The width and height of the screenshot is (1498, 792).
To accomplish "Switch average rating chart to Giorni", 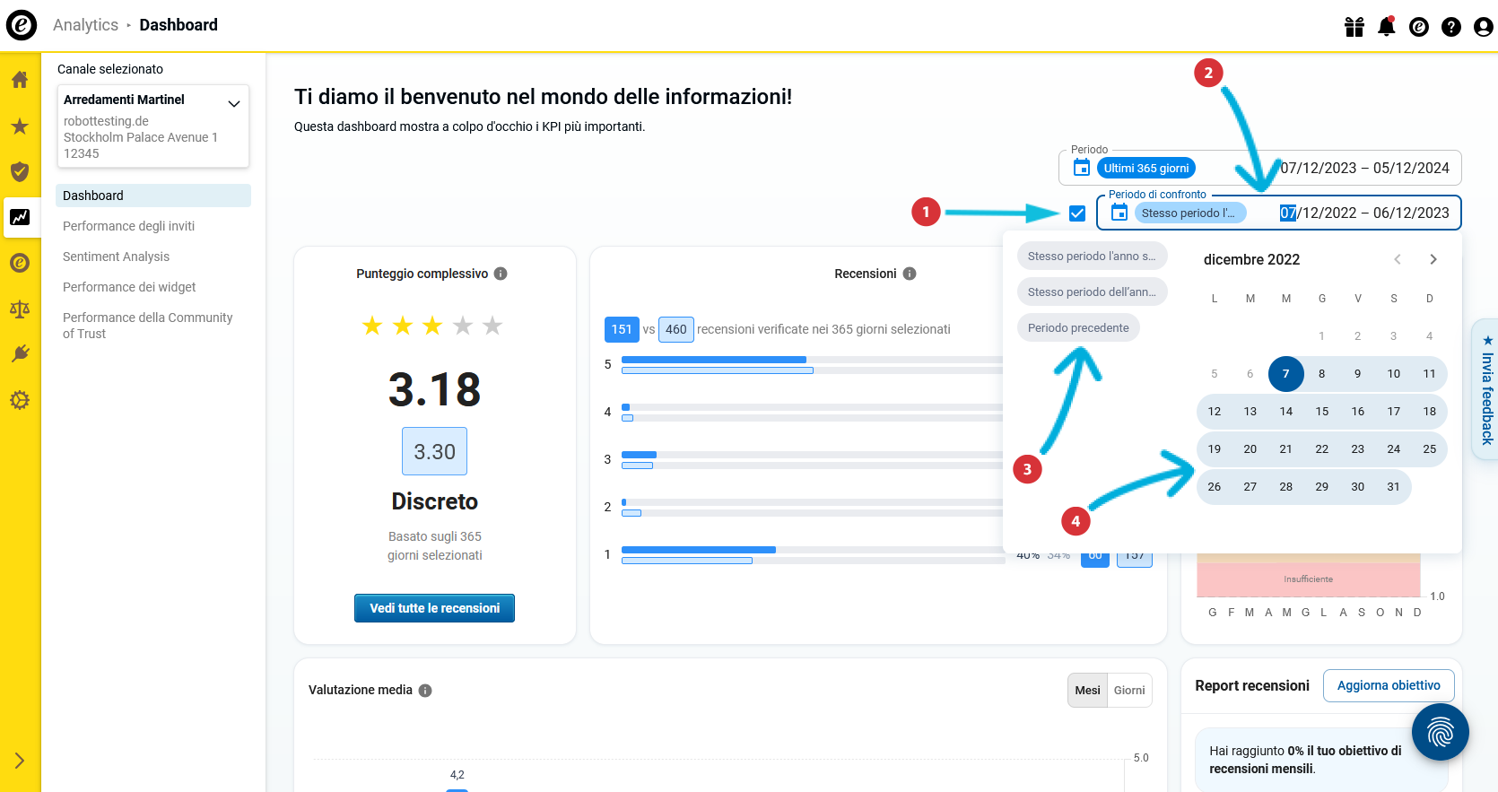I will [1128, 691].
